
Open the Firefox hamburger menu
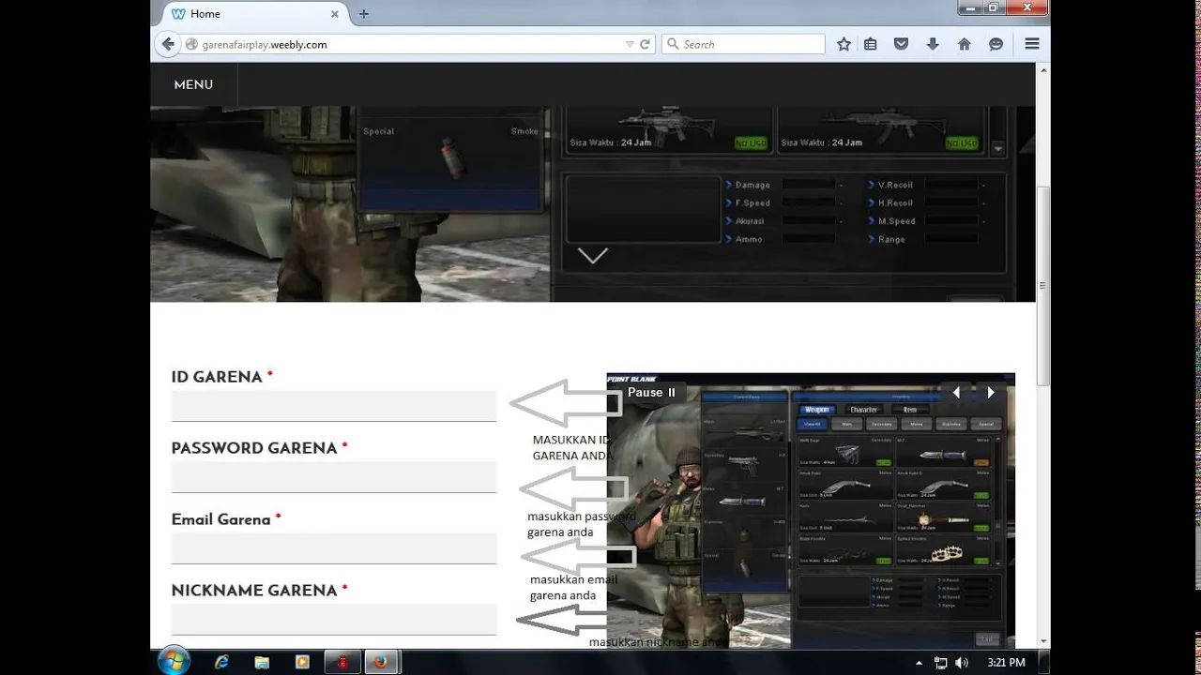(1032, 44)
